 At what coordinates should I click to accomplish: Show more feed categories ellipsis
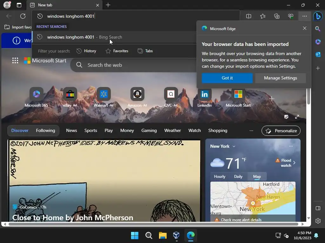251,131
